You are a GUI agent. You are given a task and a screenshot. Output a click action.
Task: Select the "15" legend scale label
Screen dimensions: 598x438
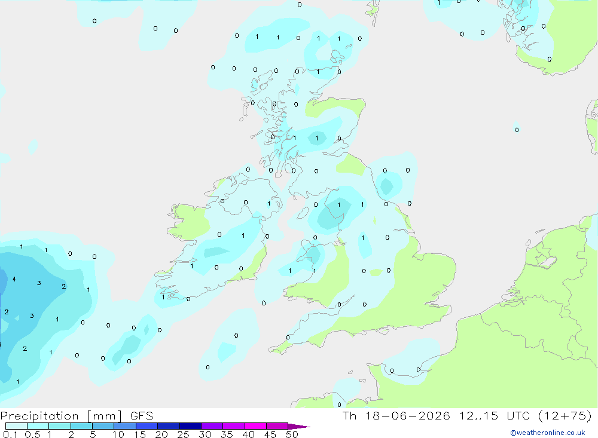click(x=139, y=434)
